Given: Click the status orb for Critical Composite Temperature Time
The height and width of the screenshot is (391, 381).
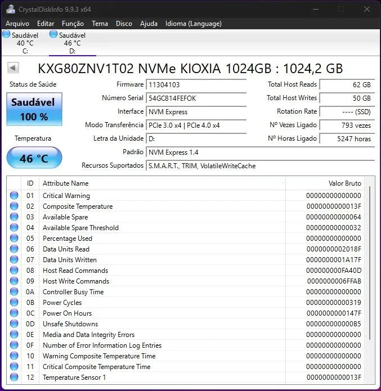Looking at the screenshot, I should pos(14,366).
